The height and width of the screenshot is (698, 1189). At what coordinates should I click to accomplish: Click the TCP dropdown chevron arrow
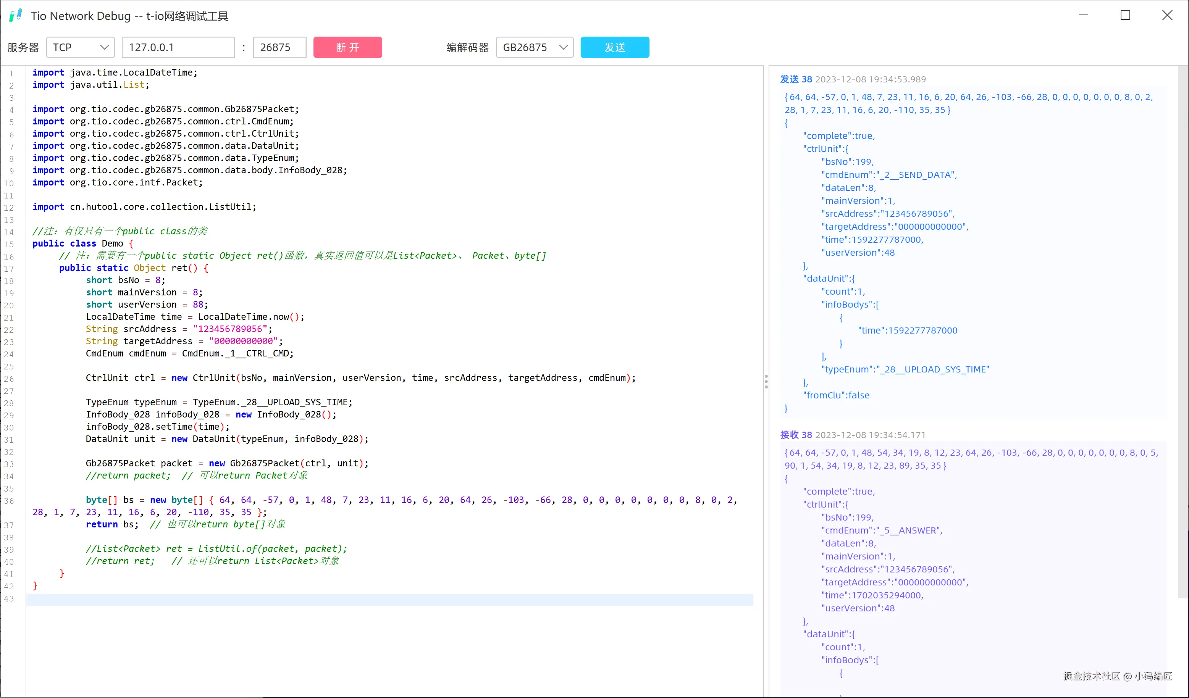(x=104, y=47)
